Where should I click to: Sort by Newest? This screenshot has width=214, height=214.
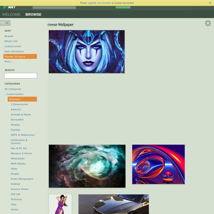click(9, 36)
